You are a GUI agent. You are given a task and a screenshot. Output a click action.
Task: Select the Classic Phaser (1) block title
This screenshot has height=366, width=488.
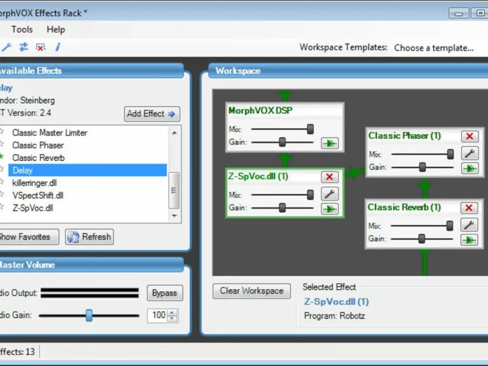coord(404,136)
